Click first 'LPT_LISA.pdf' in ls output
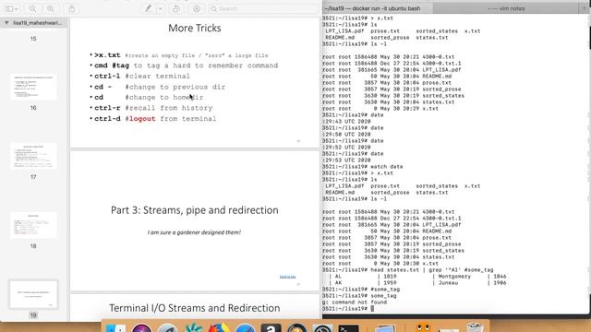 pyautogui.click(x=344, y=31)
